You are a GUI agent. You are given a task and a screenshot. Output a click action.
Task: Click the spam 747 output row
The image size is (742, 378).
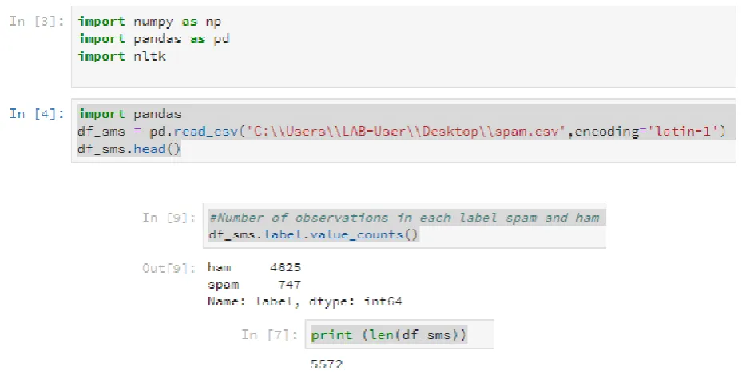[254, 285]
